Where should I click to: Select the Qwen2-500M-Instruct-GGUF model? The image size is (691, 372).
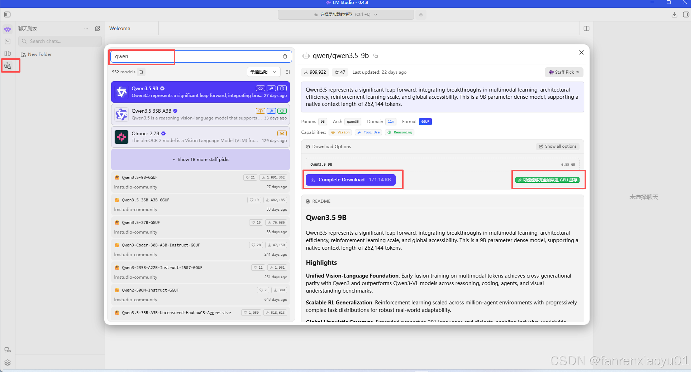coord(200,295)
